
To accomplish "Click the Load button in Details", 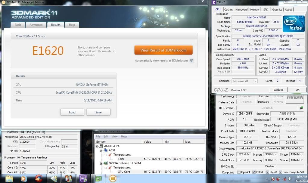I will (72, 112).
